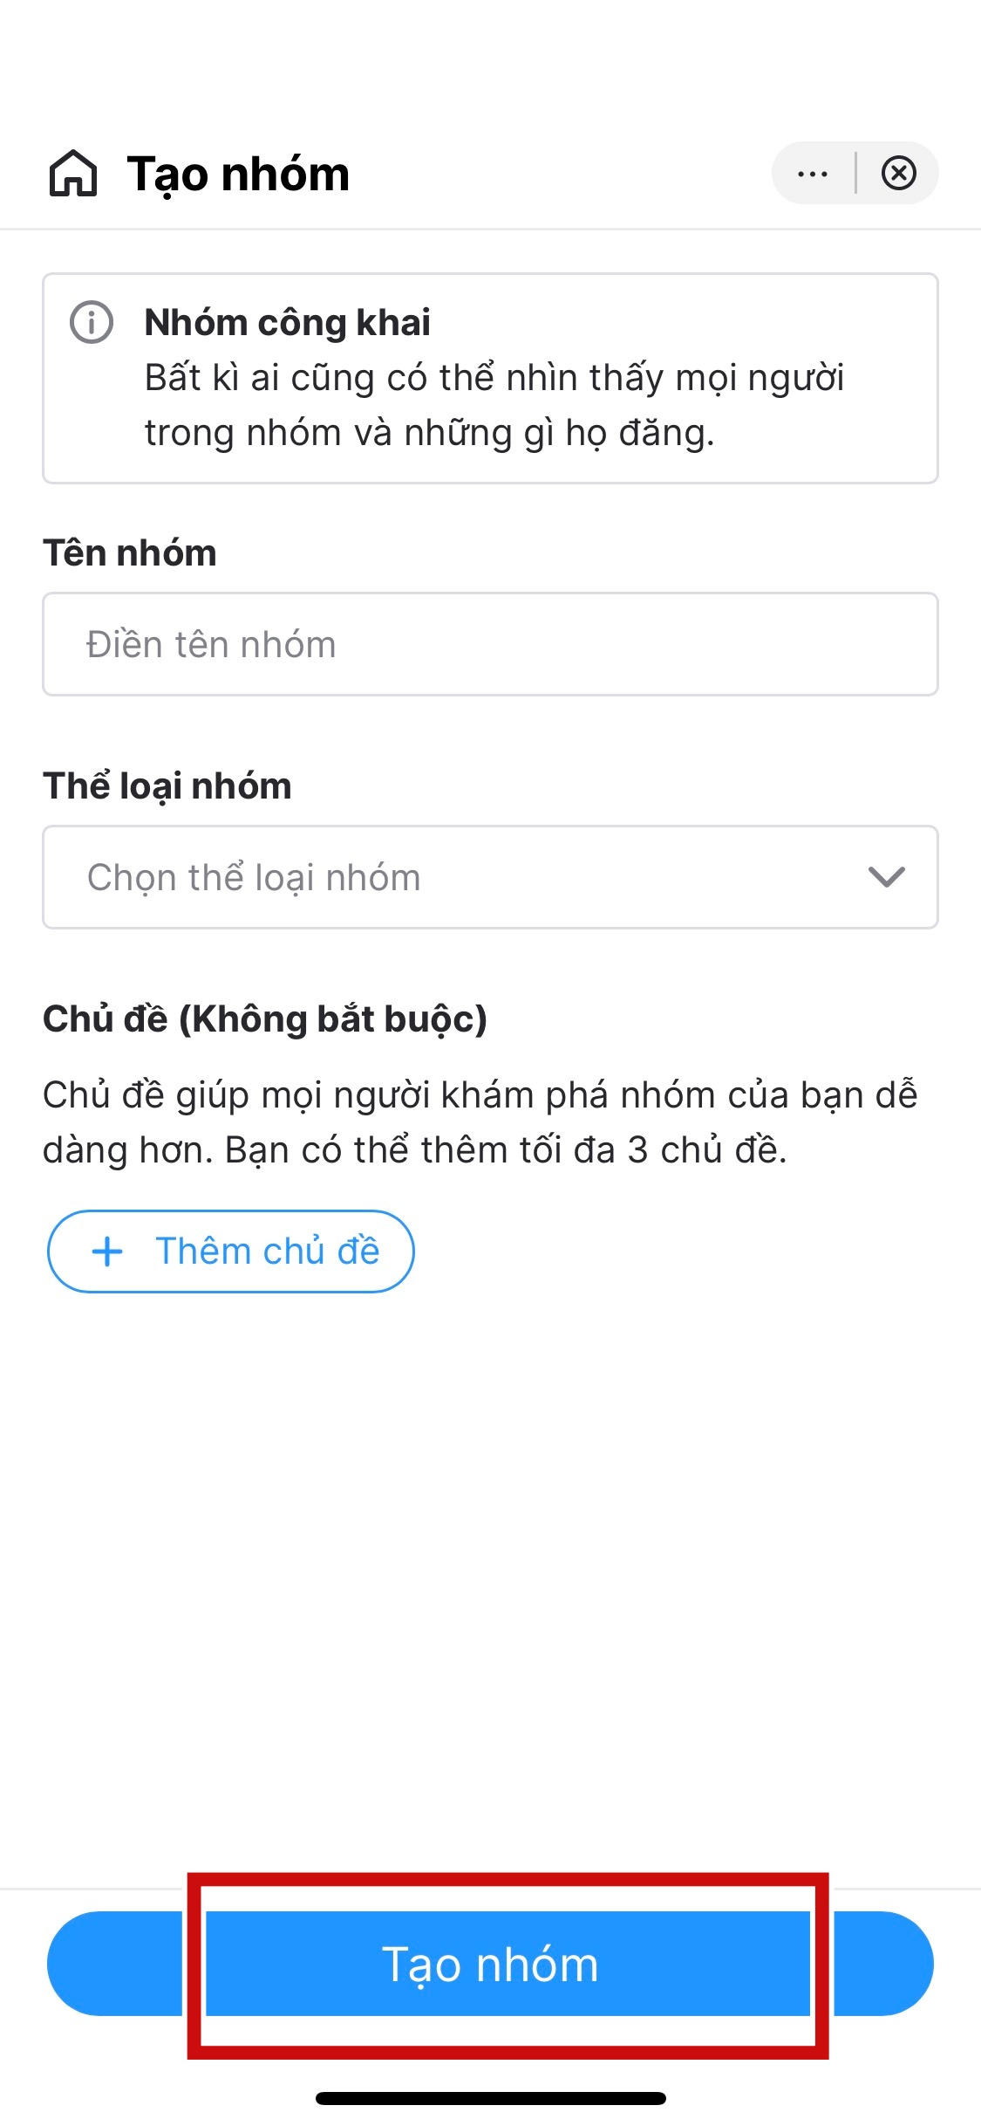
Task: Click the Thể loại nhóm label
Action: pos(167,786)
